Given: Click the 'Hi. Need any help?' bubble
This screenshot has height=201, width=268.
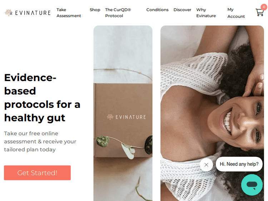Looking at the screenshot, I should (239, 164).
